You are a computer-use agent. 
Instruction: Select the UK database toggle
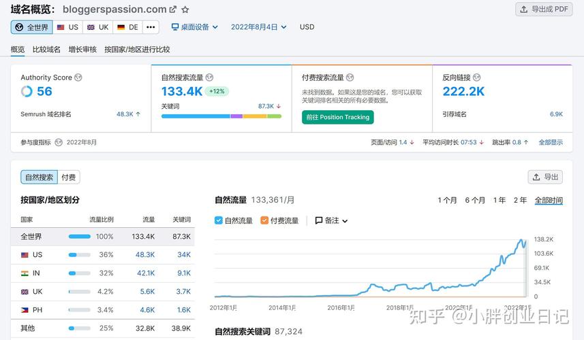pos(97,27)
